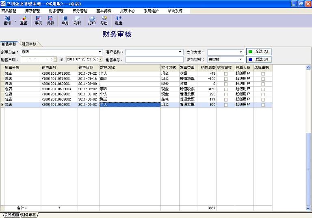Tick 财务审核 checkbox for XT00120110716001

click(226, 79)
